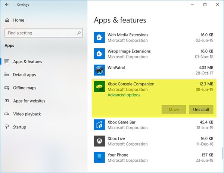Click the Your Phone app icon
This screenshot has height=173, width=224.
coord(100,158)
